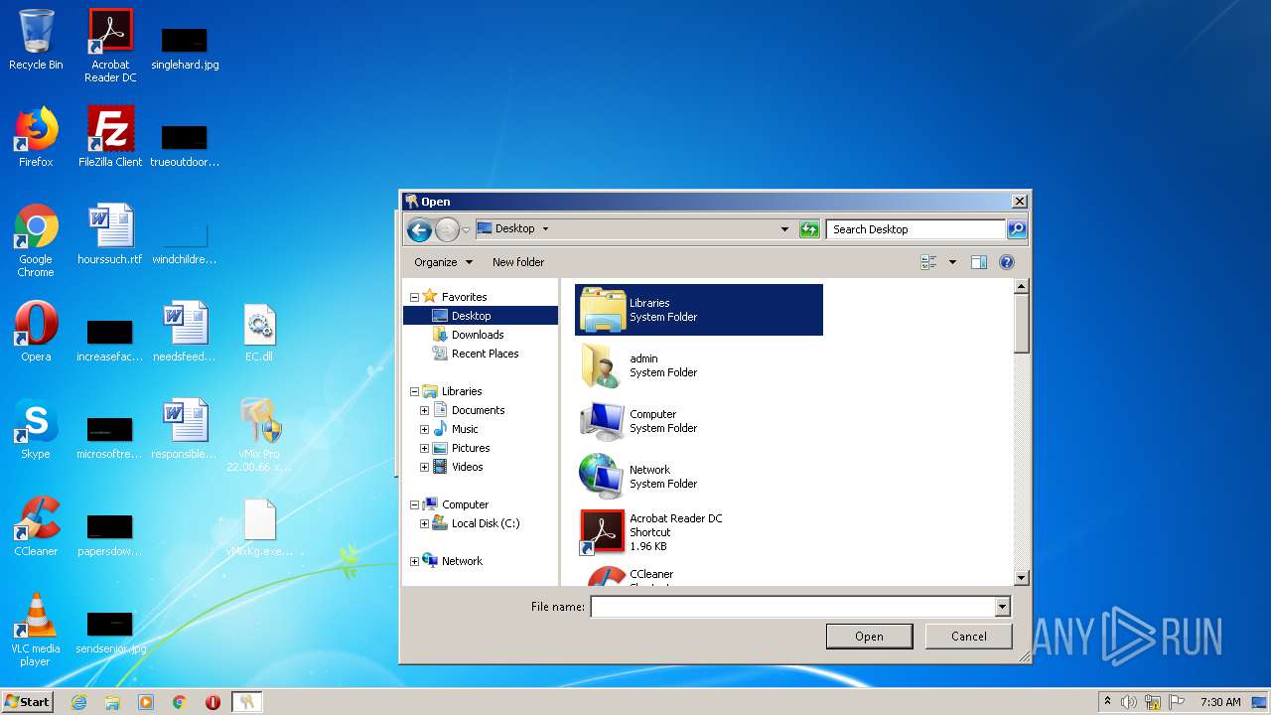Viewport: 1271px width, 715px height.
Task: Open the view options dropdown arrow
Action: [952, 262]
